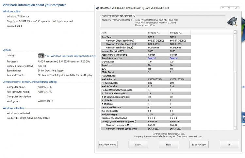This screenshot has height=158, width=245.
Task: Click the 5.9 Windows Experience rating badge
Action: click(41, 56)
